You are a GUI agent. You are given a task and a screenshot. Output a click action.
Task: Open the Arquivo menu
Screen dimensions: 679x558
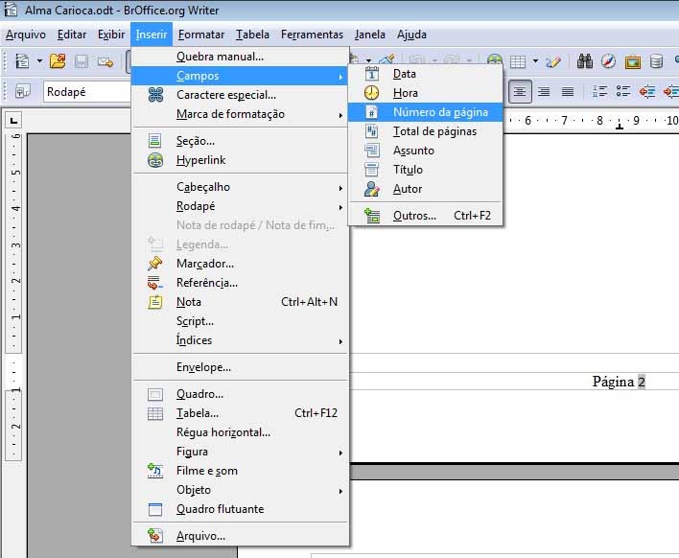(x=26, y=35)
